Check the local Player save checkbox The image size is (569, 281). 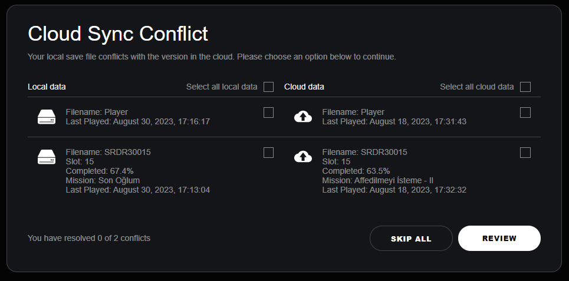269,113
